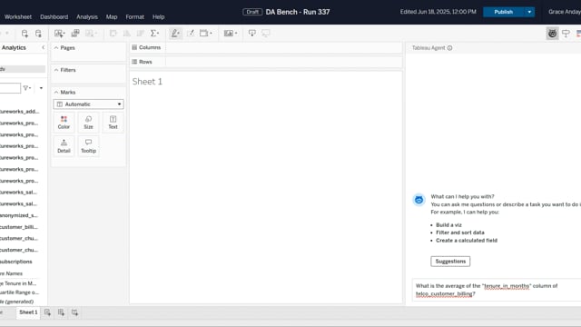Select the Sheet 1 tab at the bottom
Viewport: 581px width, 327px height.
pos(28,312)
